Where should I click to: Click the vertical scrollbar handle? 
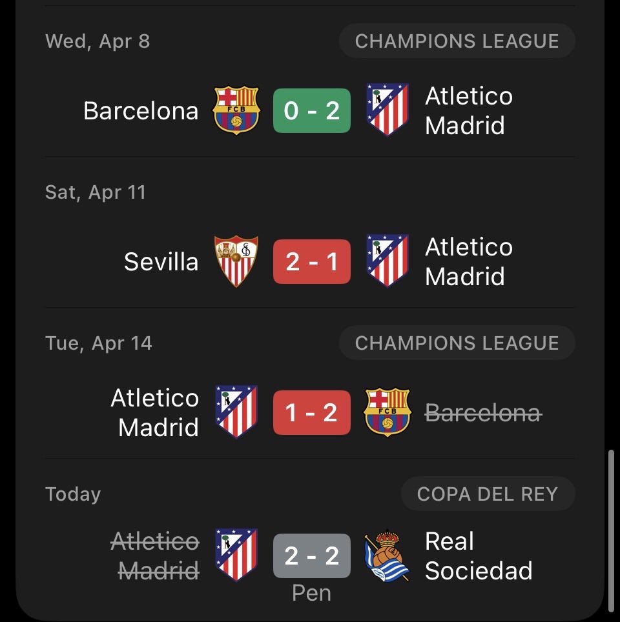tap(612, 531)
